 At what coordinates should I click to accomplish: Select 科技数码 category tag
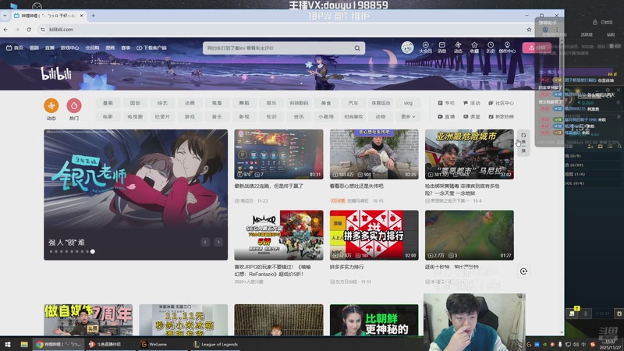(299, 103)
